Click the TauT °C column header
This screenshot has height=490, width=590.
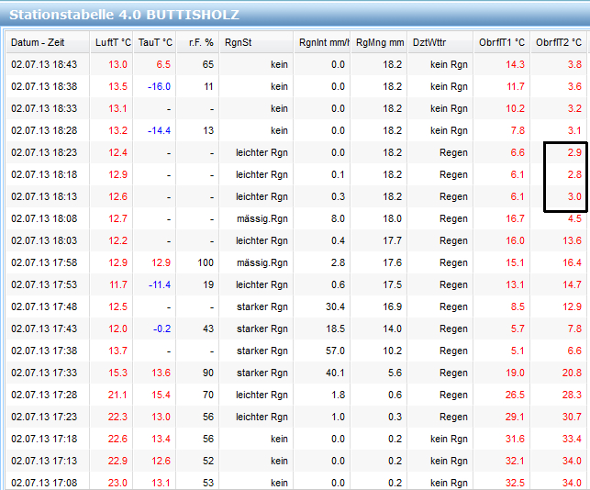click(x=154, y=43)
